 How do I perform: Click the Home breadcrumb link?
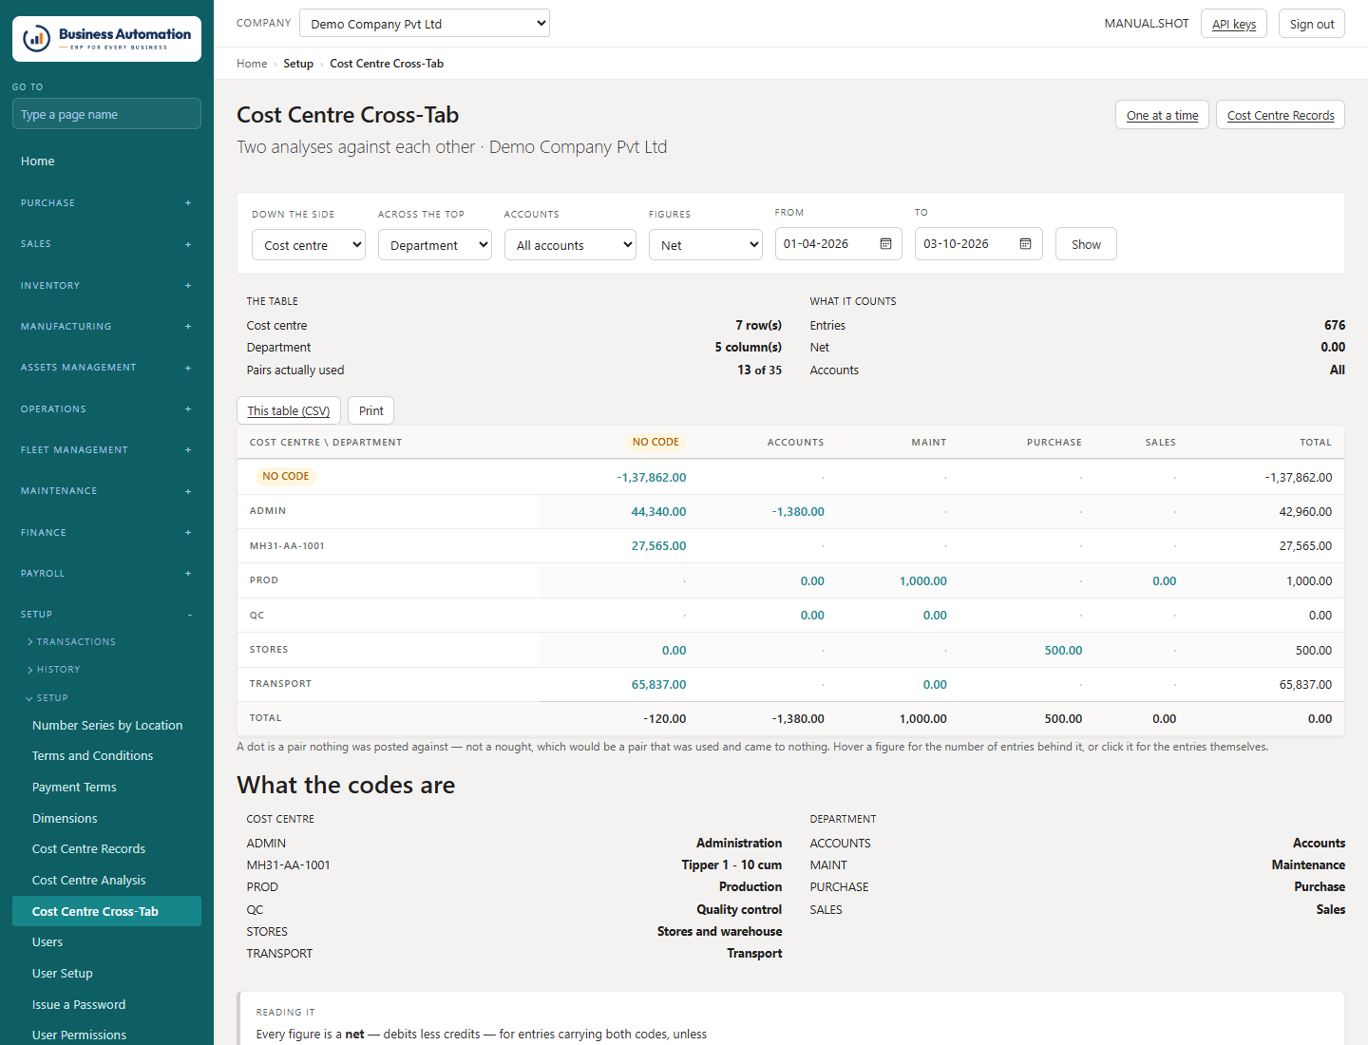click(252, 64)
